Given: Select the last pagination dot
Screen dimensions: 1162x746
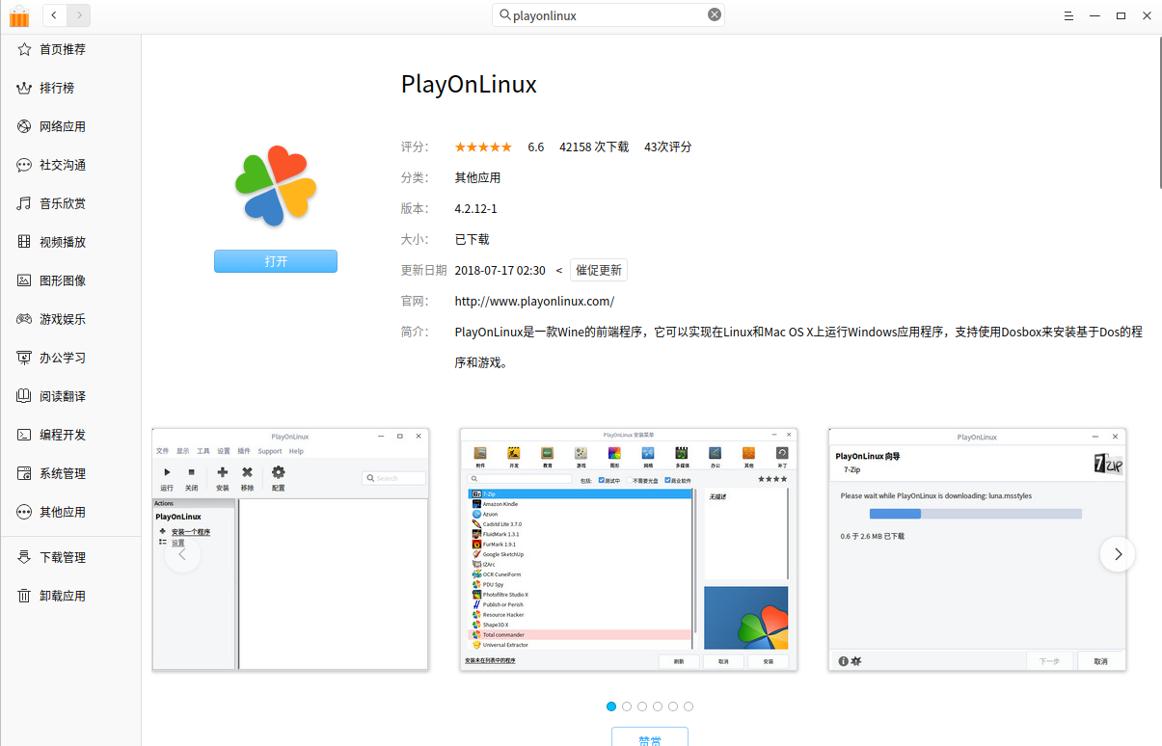Looking at the screenshot, I should click(689, 706).
